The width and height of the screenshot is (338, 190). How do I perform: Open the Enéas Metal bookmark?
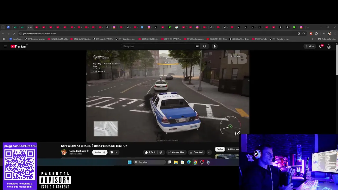coord(58,39)
